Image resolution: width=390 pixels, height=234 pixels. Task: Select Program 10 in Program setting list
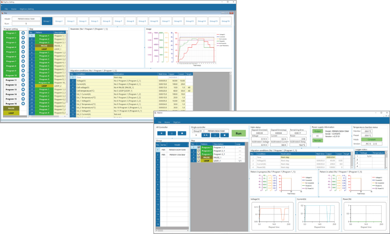[11, 76]
